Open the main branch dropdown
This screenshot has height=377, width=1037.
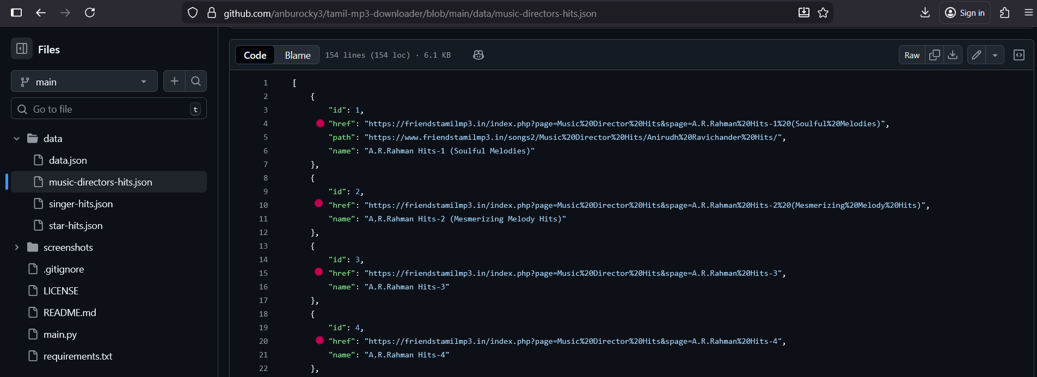[84, 82]
